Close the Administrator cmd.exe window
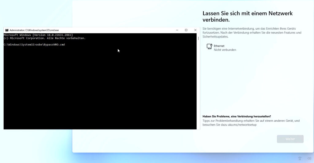 click(x=195, y=30)
